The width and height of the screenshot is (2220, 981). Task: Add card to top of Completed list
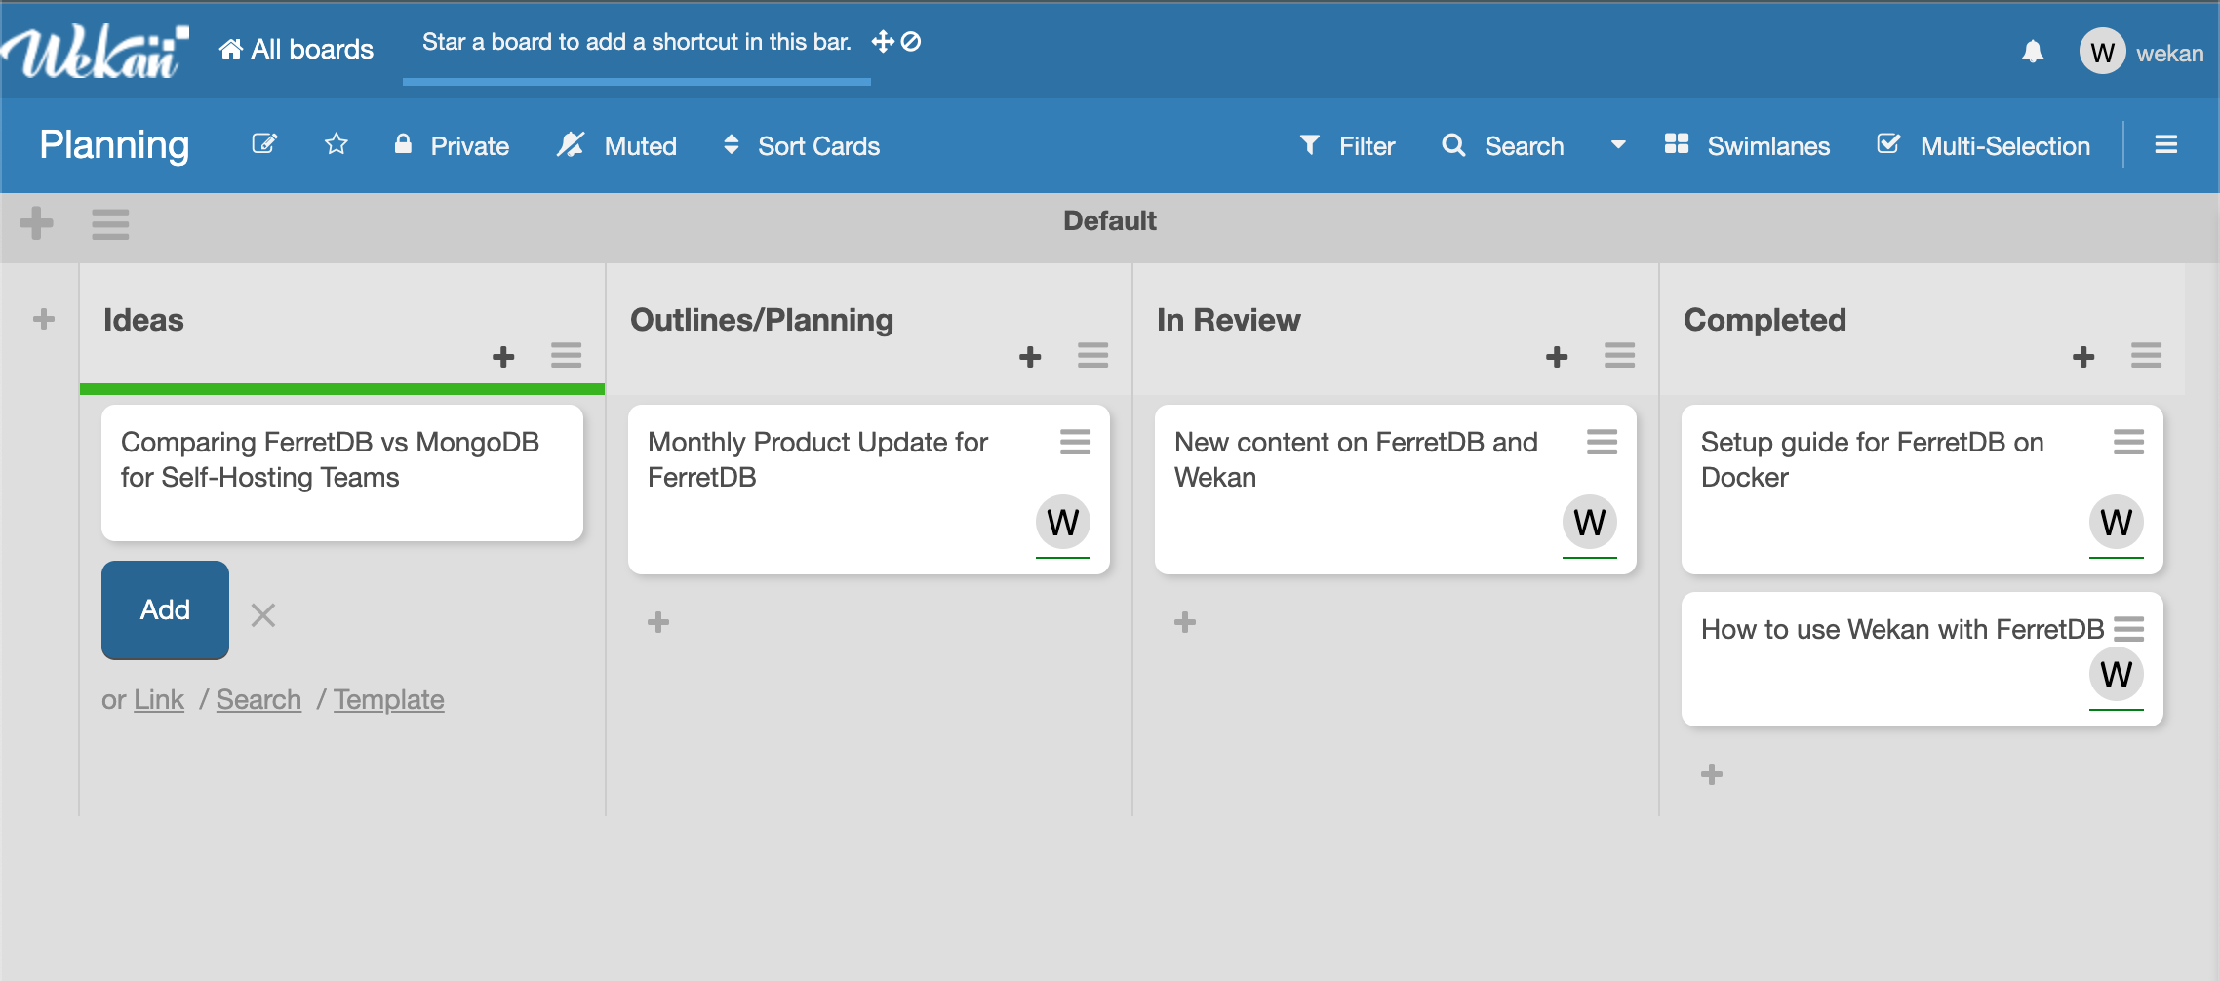[x=2083, y=357]
